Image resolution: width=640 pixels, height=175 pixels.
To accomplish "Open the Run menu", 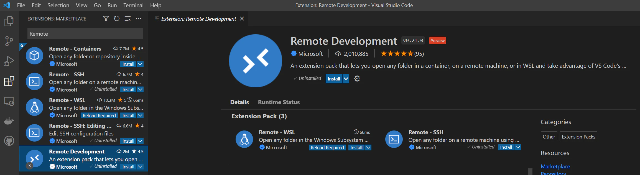I will 112,5.
